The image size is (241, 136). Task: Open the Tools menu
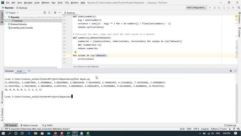(x=60, y=3)
